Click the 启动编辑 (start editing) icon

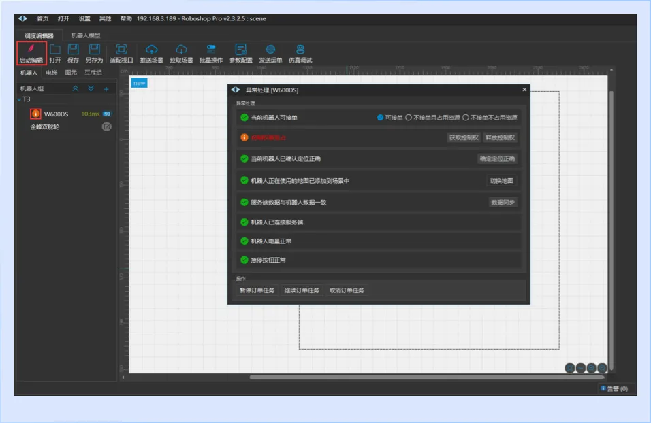point(31,48)
